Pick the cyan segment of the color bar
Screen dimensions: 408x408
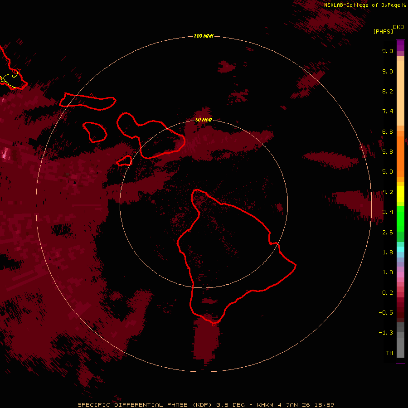click(400, 249)
